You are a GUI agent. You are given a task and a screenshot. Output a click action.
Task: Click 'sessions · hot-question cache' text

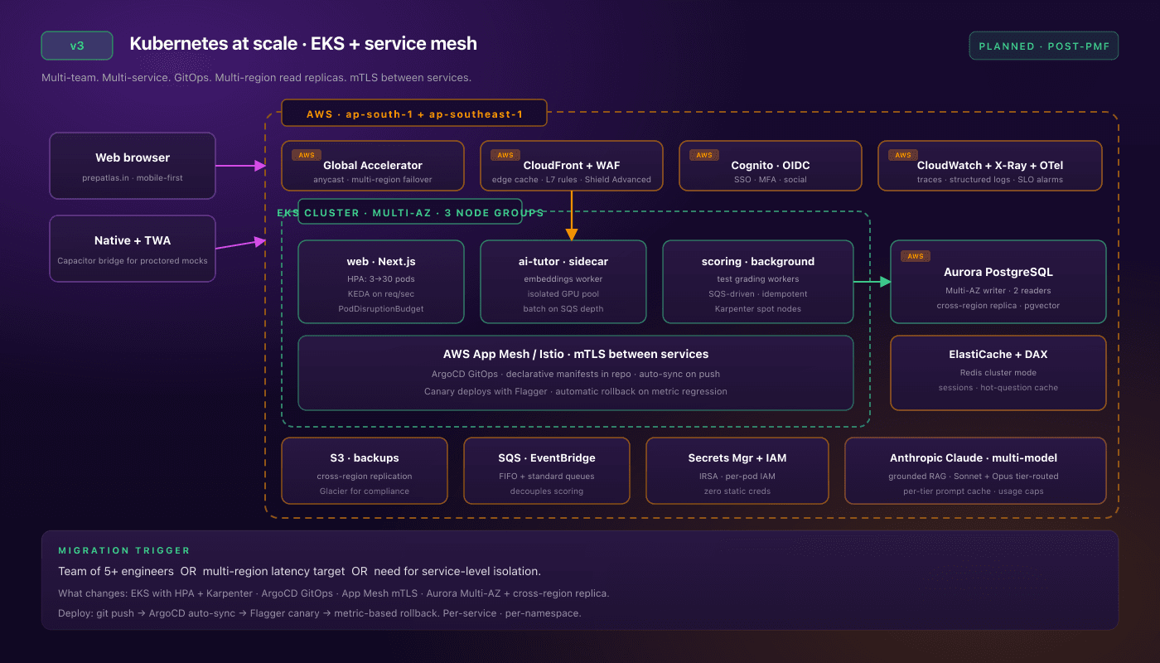click(998, 387)
